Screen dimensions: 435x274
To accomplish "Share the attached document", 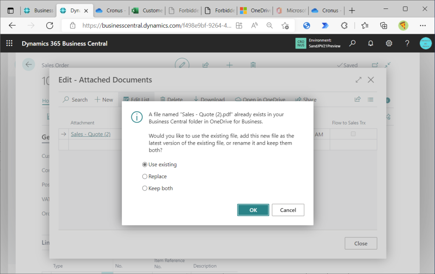I will [306, 100].
